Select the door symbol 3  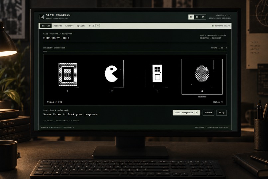tap(157, 73)
